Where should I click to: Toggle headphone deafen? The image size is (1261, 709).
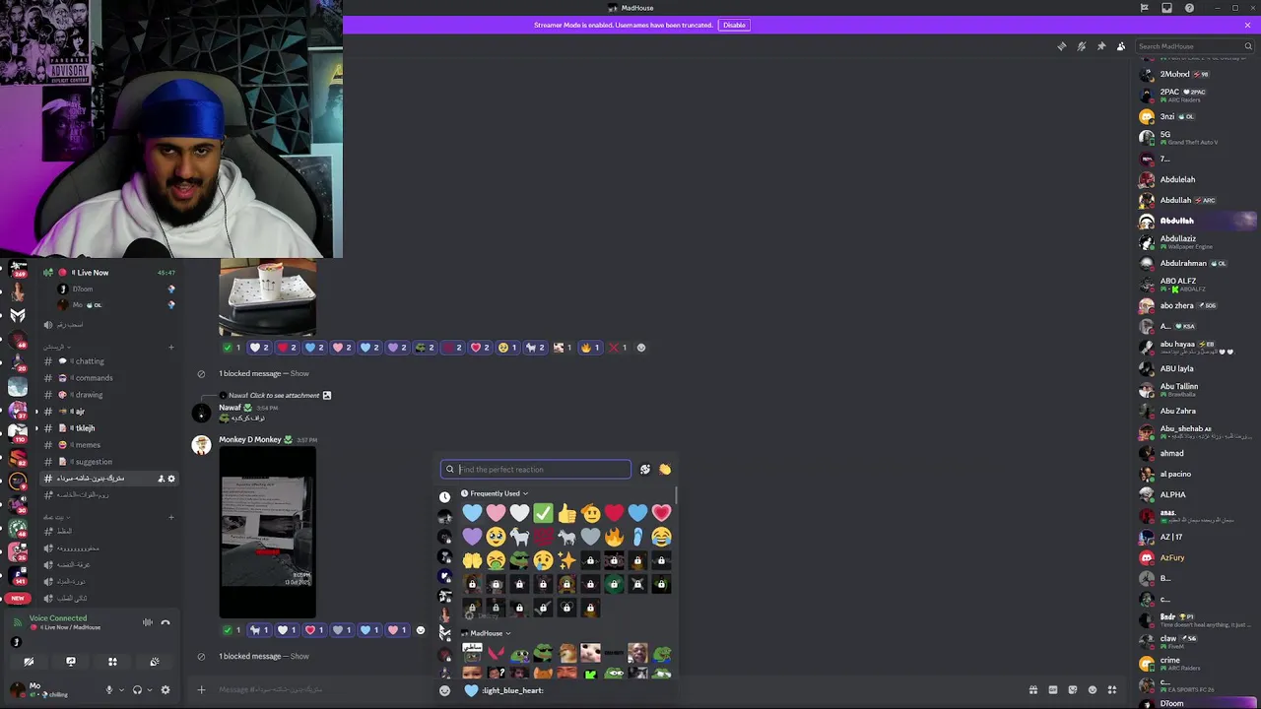coord(137,690)
